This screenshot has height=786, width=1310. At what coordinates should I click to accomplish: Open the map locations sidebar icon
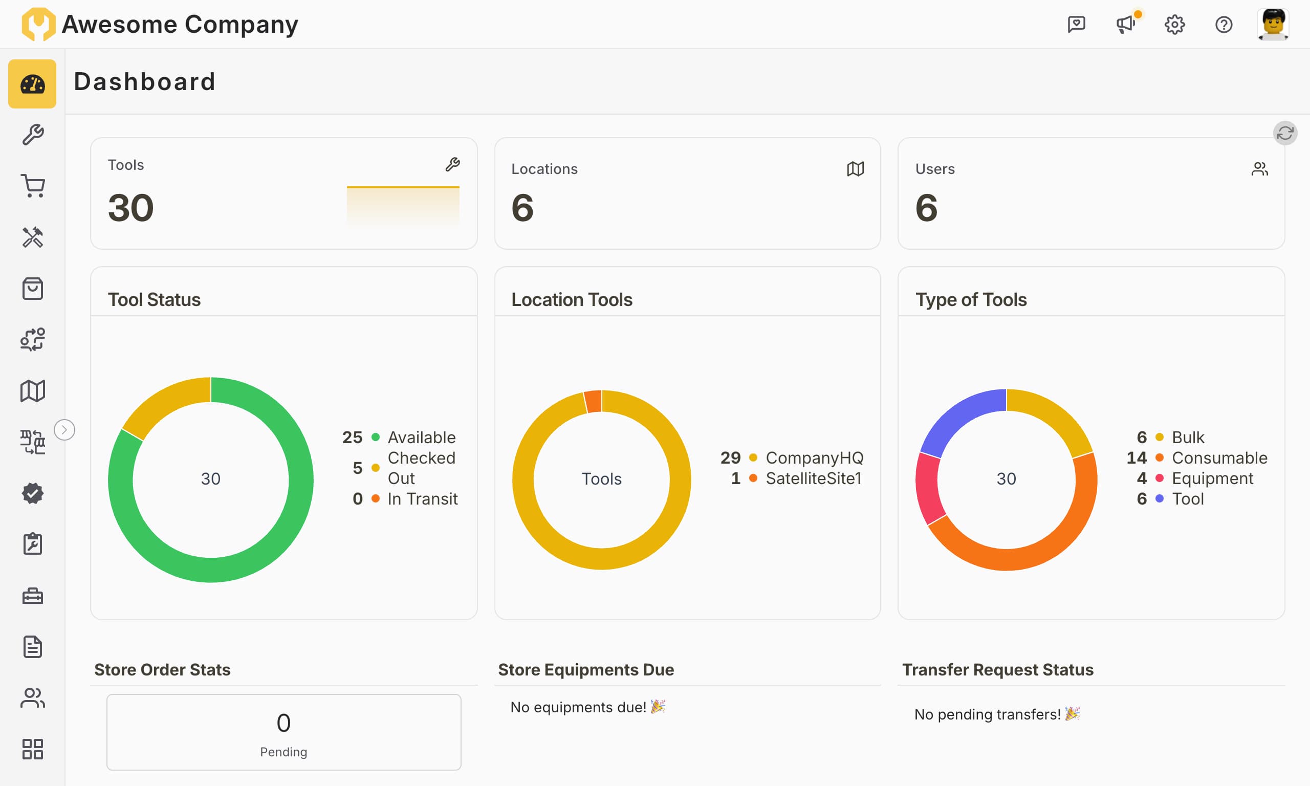pyautogui.click(x=32, y=391)
